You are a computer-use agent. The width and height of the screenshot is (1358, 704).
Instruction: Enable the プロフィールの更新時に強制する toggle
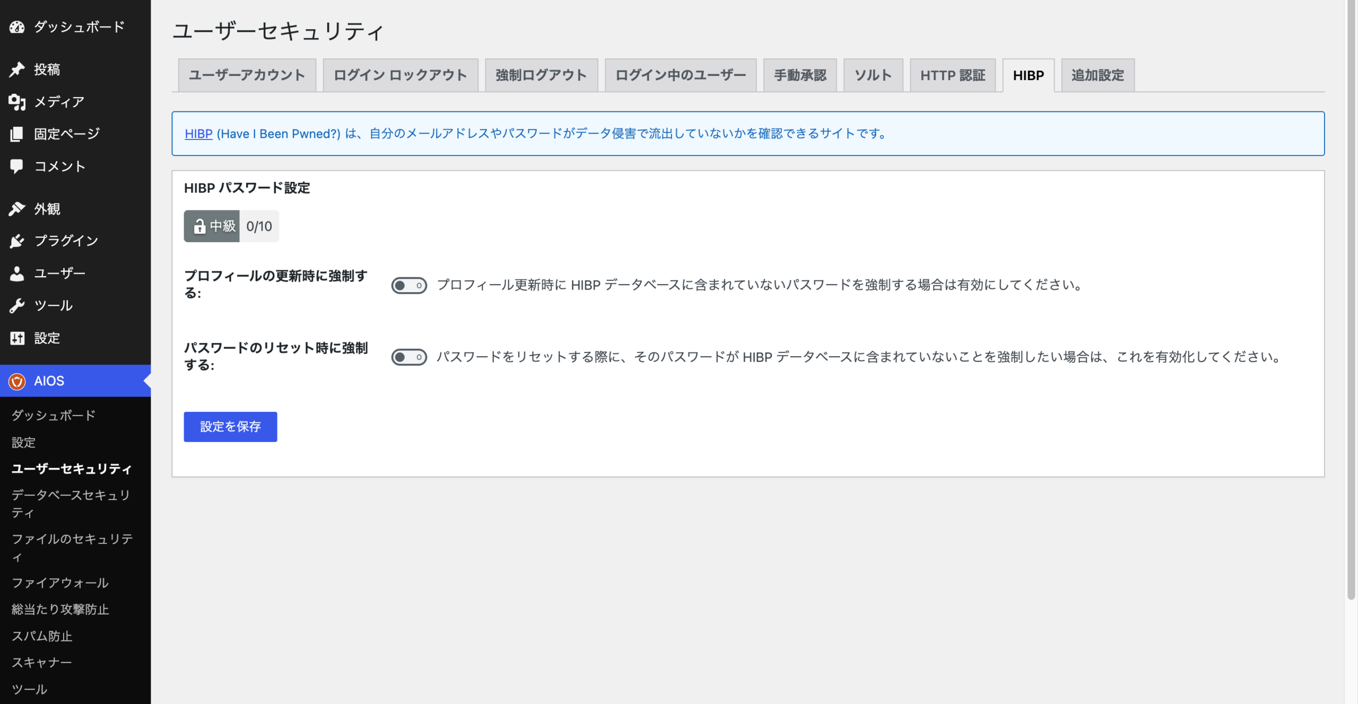(x=409, y=285)
